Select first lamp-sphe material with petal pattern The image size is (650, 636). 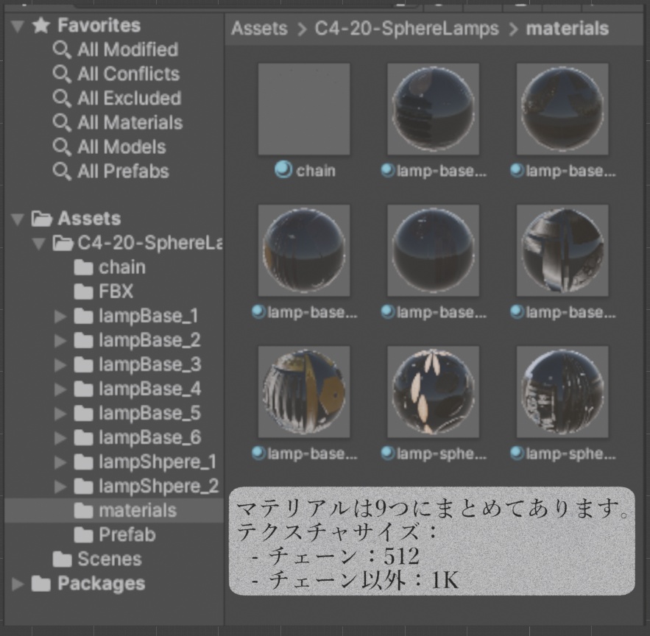pyautogui.click(x=433, y=392)
